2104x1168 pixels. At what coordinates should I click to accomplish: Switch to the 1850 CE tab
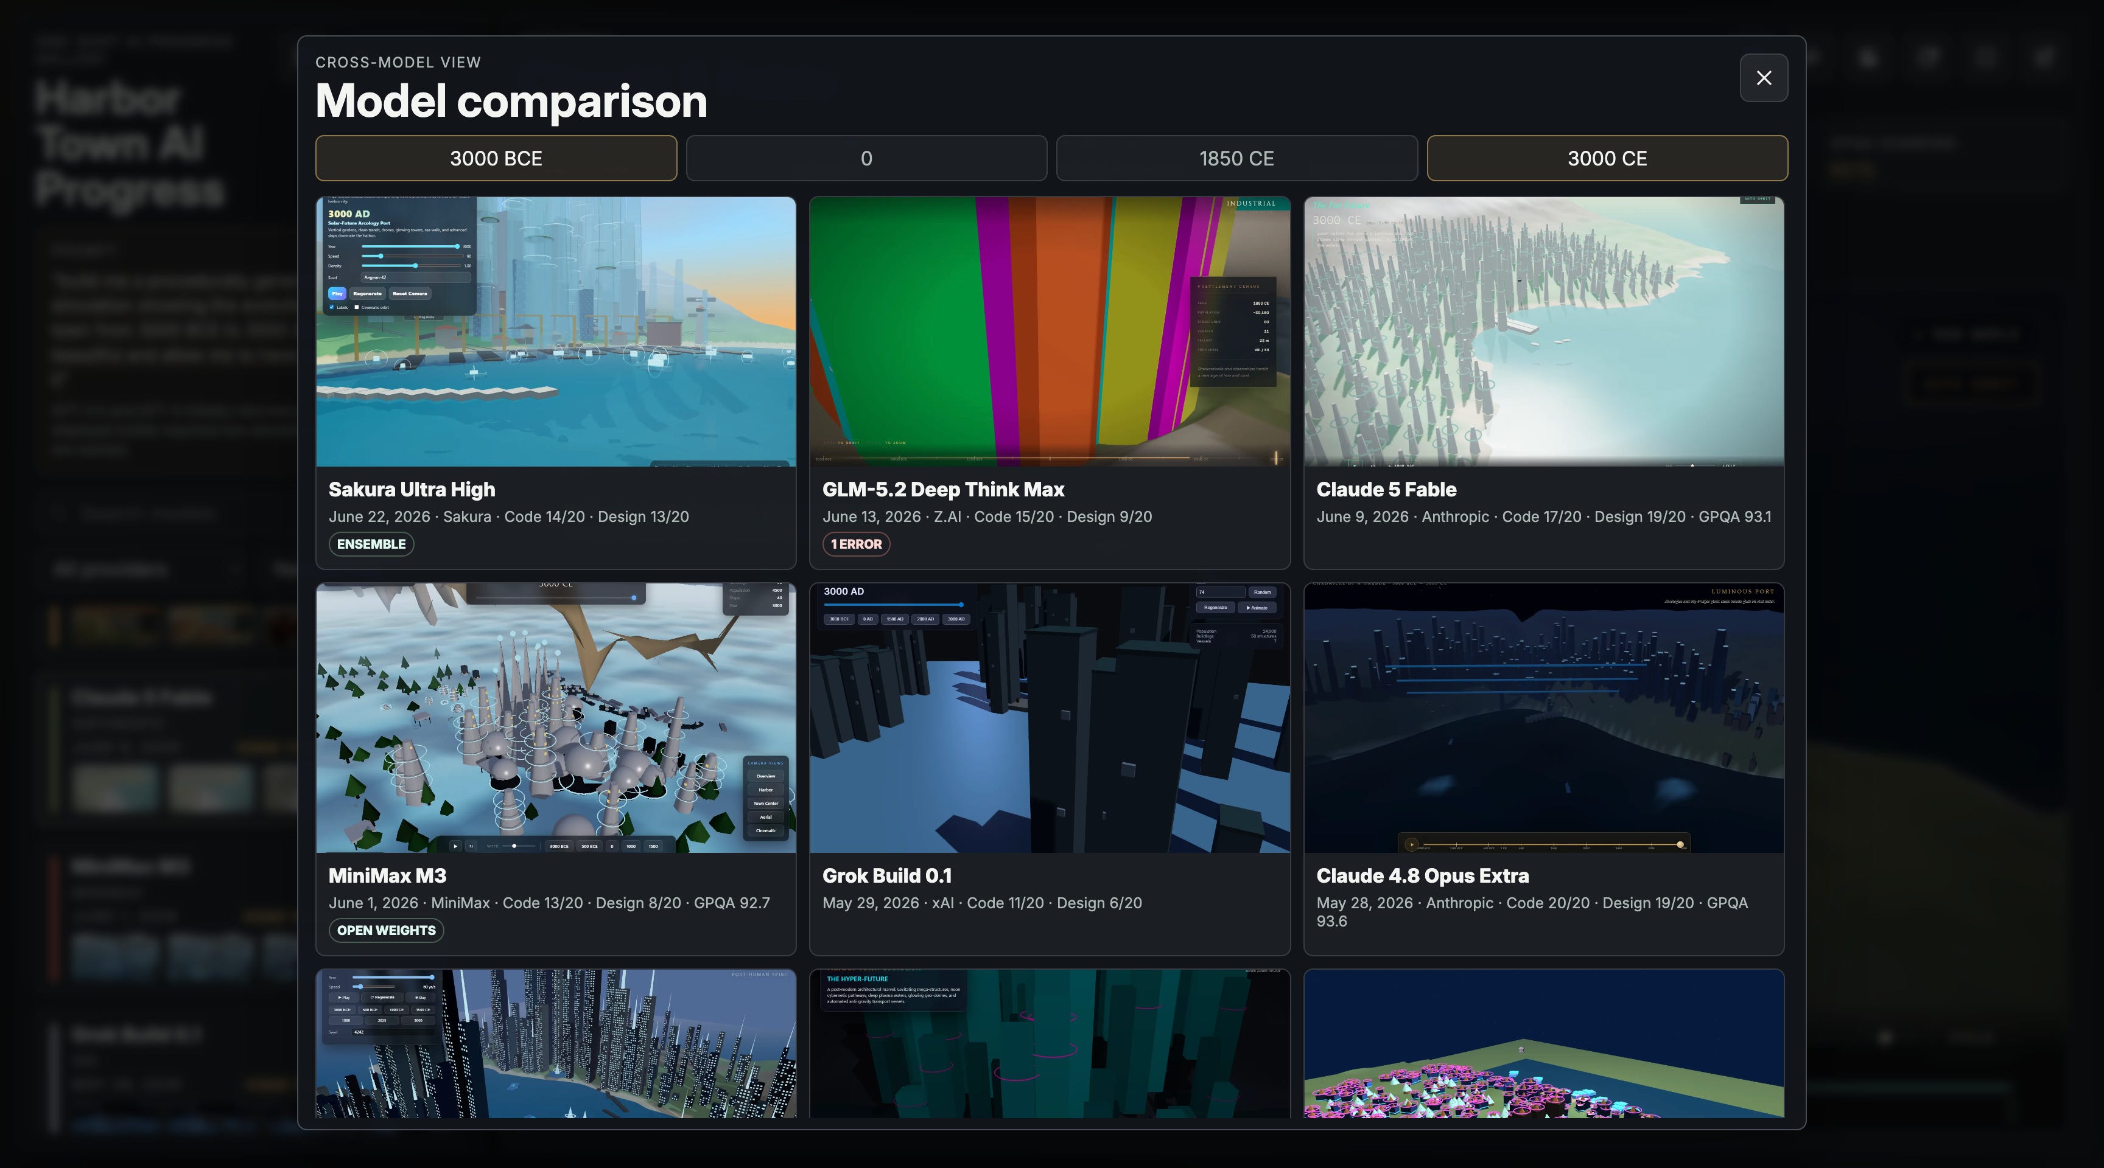tap(1236, 158)
